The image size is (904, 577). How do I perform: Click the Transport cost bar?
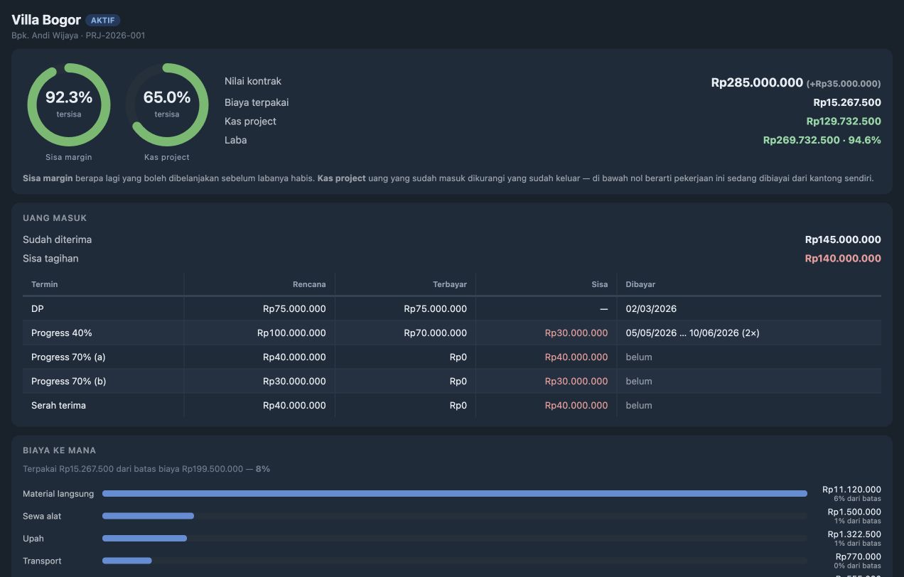455,561
